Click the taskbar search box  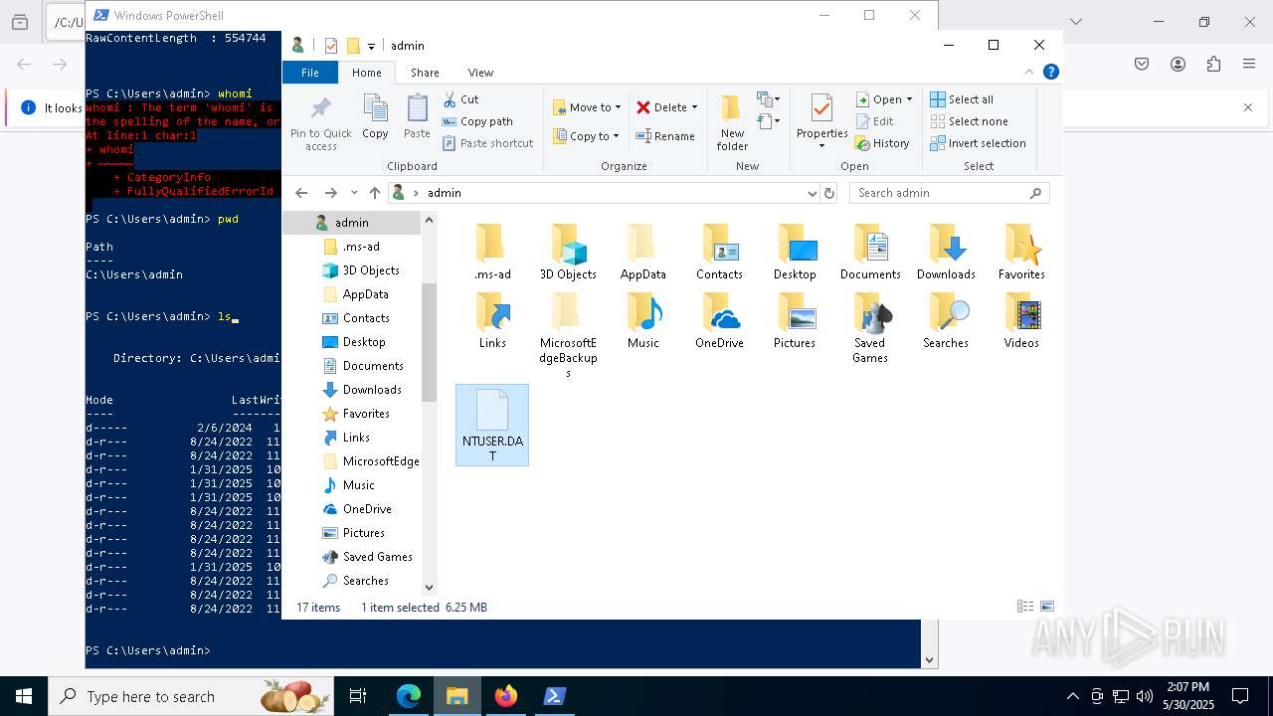(192, 696)
